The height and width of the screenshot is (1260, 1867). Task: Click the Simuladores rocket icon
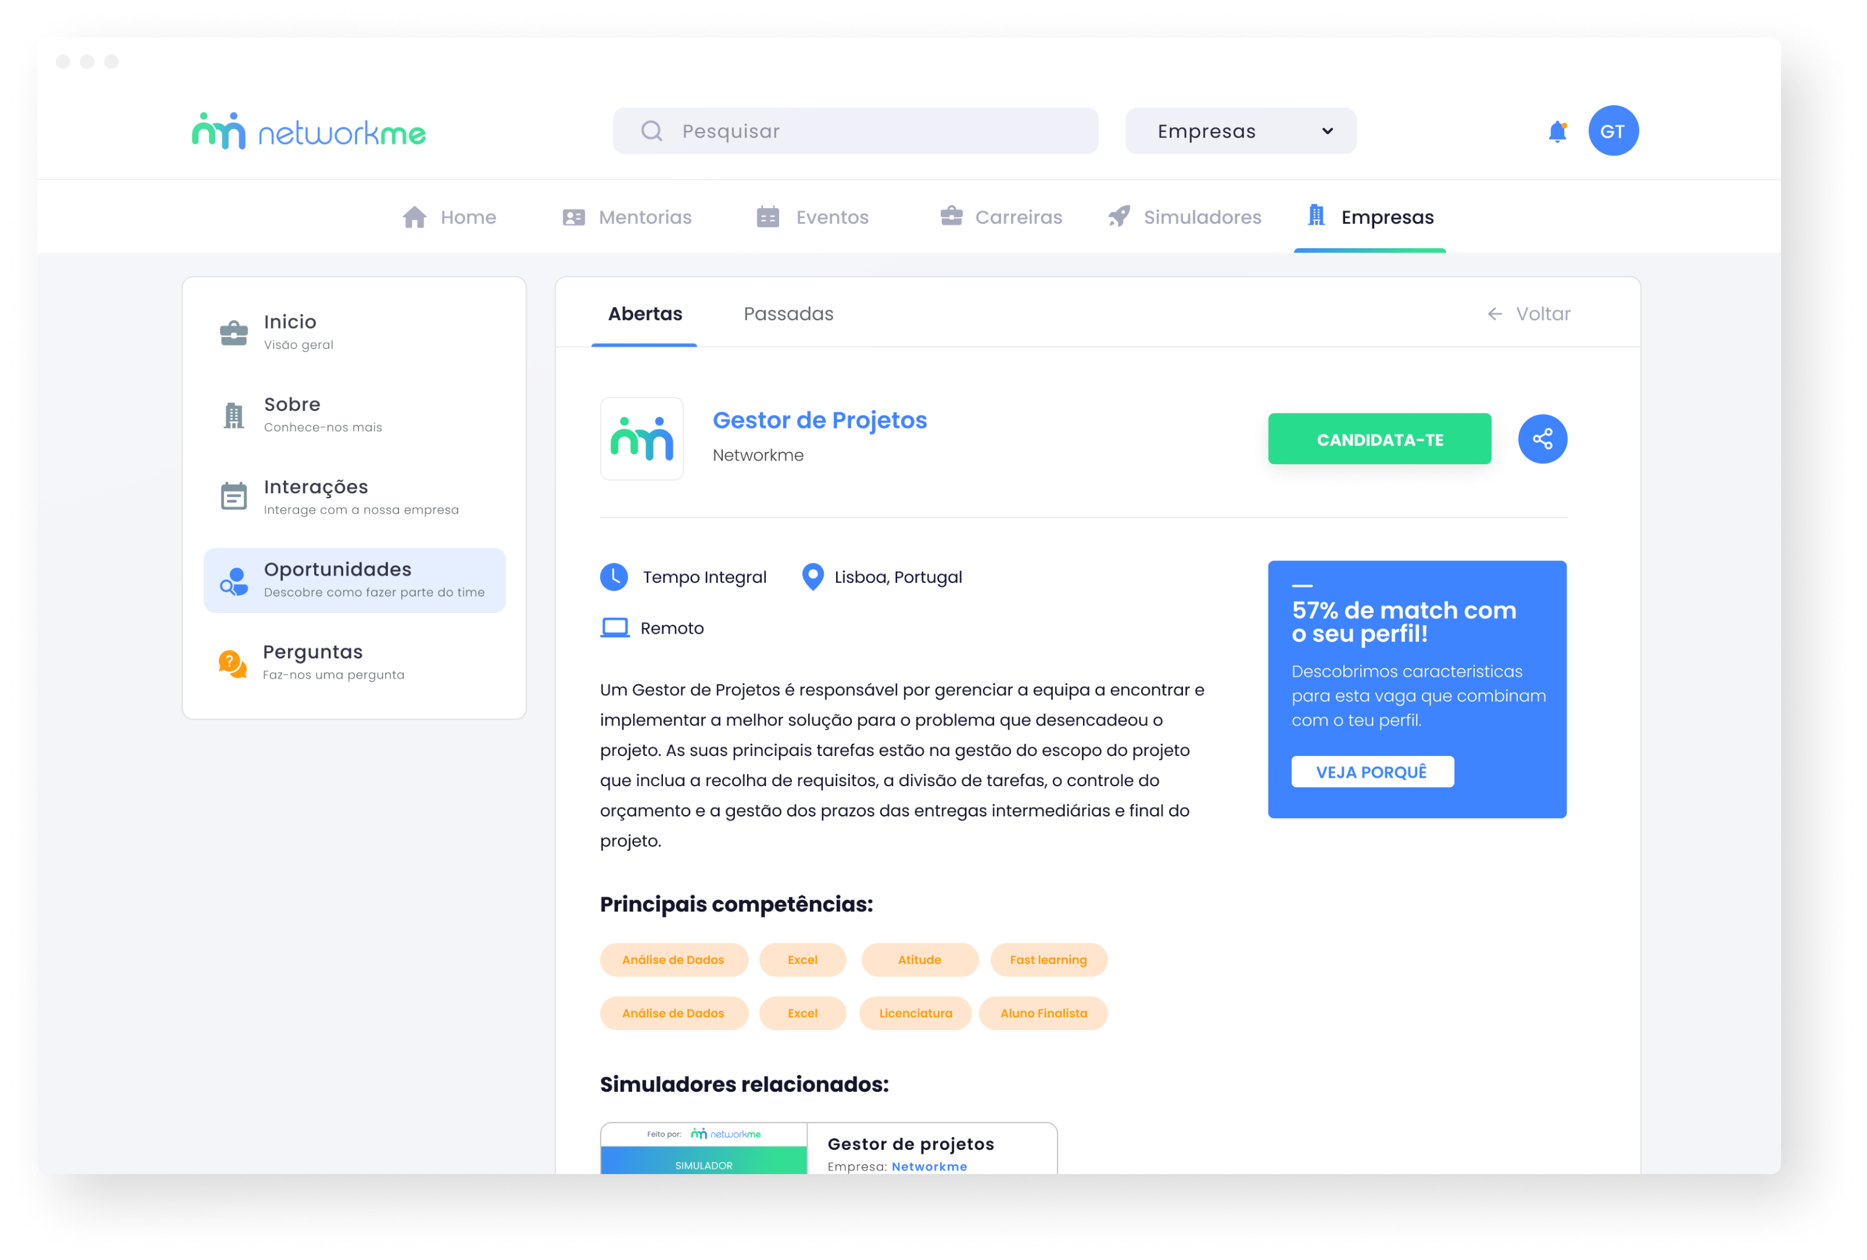(x=1118, y=217)
